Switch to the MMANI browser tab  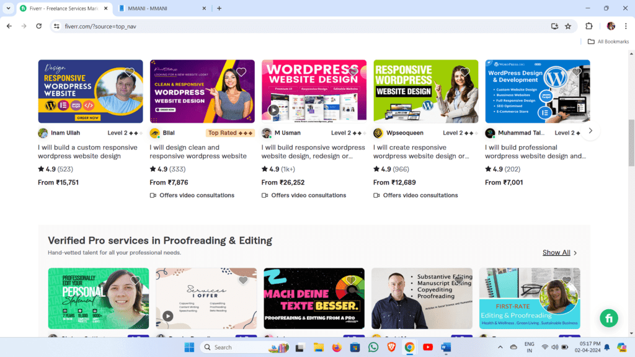click(x=162, y=8)
